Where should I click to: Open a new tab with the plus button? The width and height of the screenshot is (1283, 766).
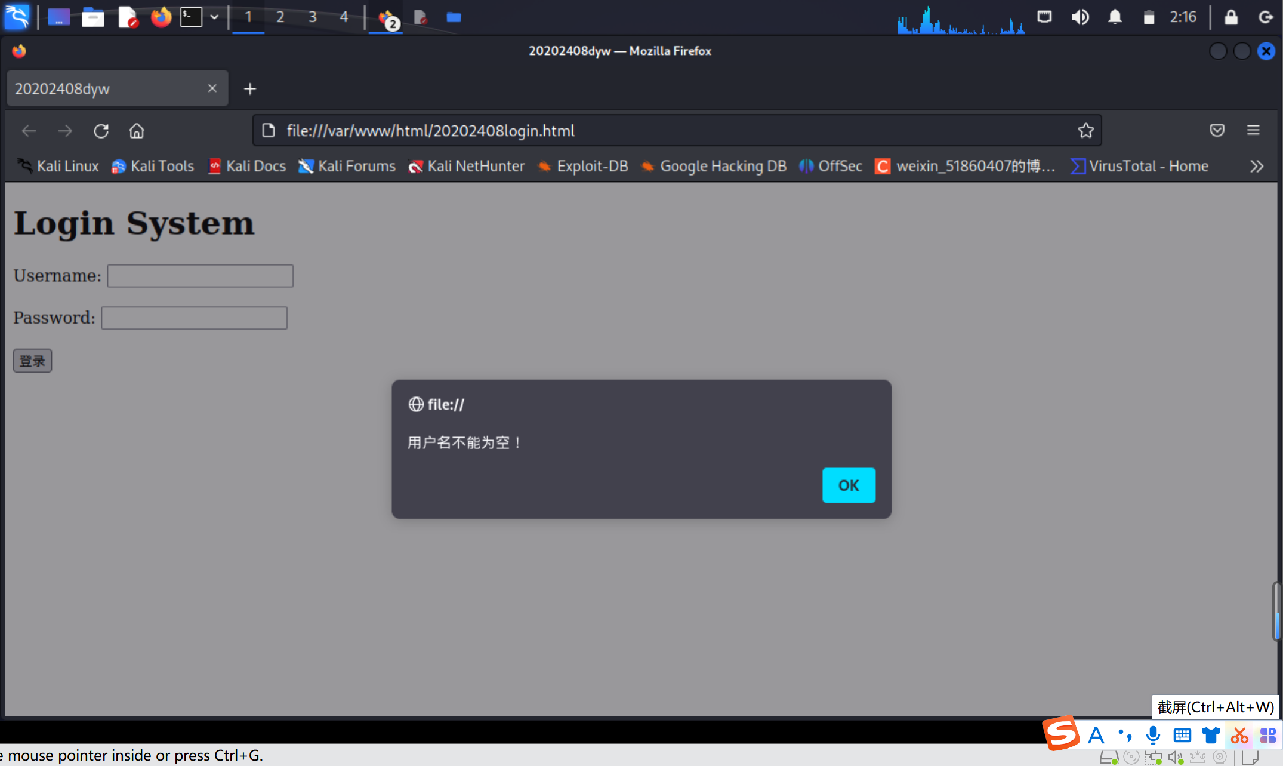click(250, 89)
